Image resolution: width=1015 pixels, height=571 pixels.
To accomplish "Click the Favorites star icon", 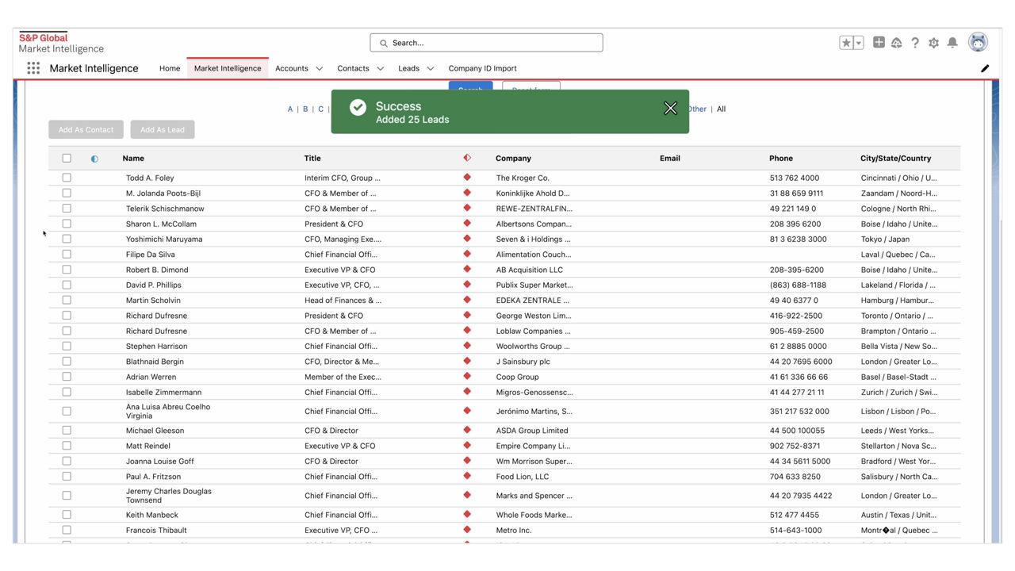I will (846, 43).
